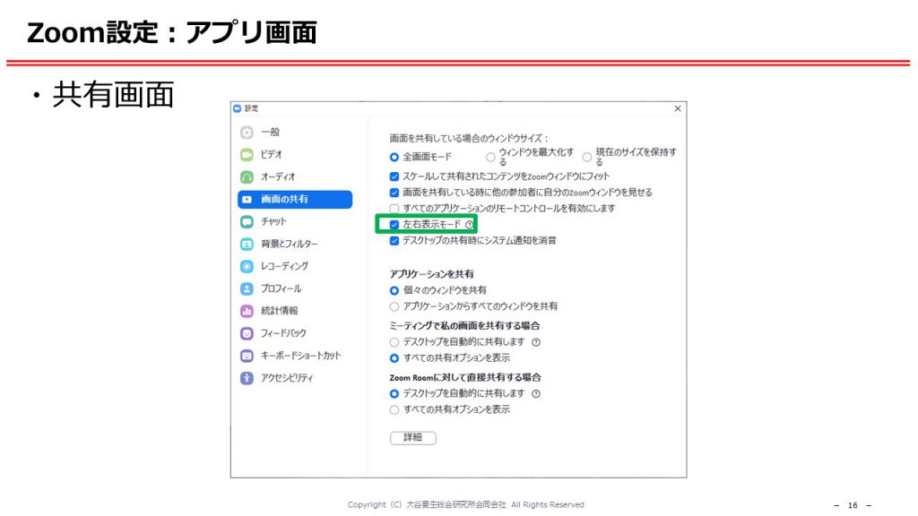Select 現在のサイズを保持する radio button

586,157
